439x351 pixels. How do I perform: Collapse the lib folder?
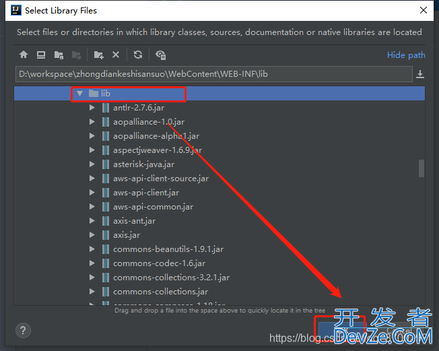pyautogui.click(x=80, y=93)
